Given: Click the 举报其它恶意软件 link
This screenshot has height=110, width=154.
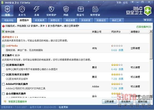Looking at the screenshot, I should (x=18, y=102).
